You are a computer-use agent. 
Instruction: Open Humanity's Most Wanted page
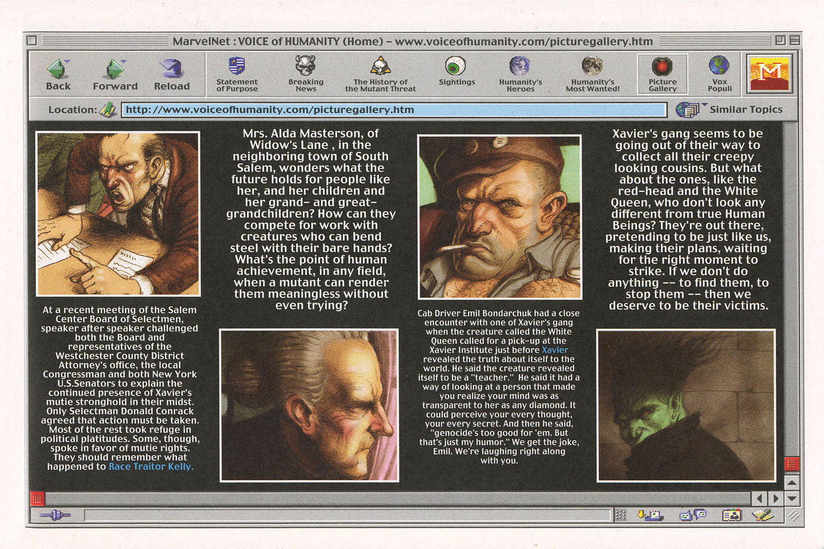point(592,74)
